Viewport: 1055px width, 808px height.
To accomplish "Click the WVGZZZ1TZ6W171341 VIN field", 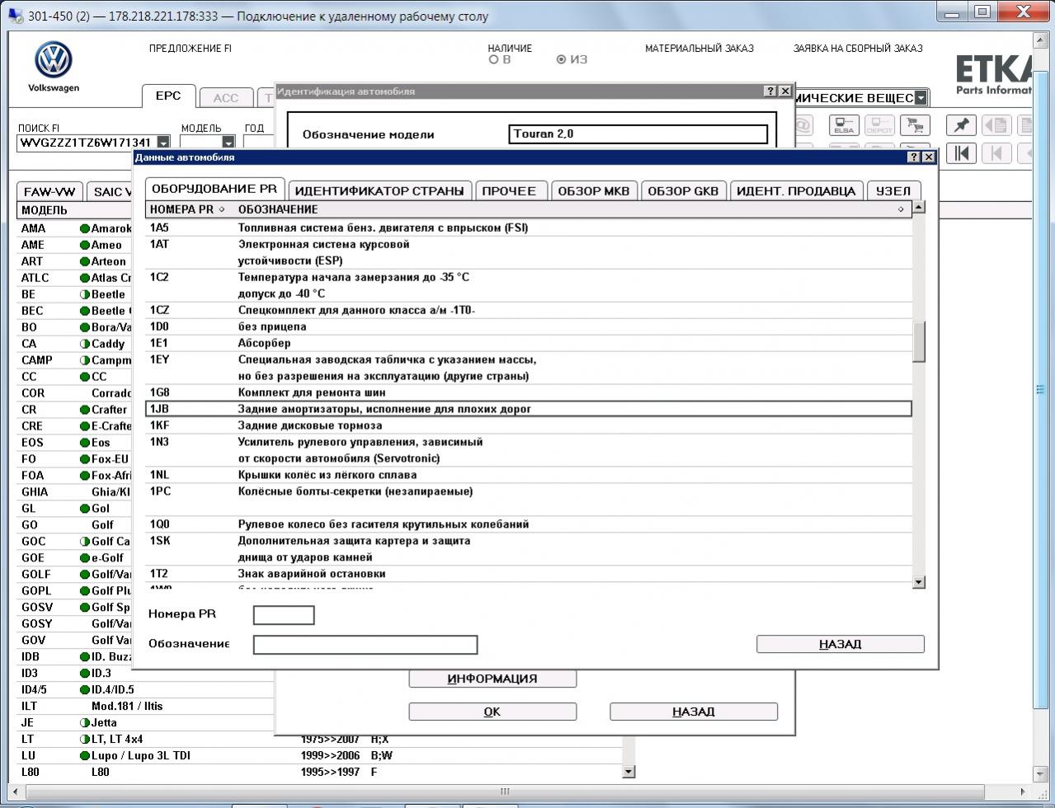I will click(87, 143).
